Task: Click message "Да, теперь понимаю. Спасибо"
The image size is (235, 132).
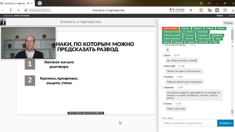Action: pyautogui.click(x=182, y=60)
